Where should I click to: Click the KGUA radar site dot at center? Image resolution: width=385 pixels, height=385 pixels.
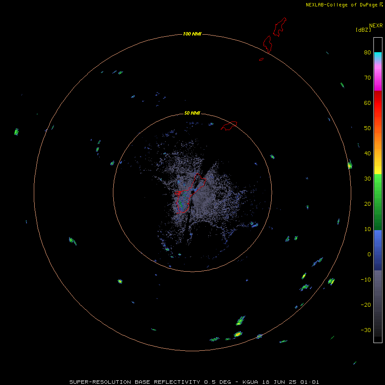point(193,192)
